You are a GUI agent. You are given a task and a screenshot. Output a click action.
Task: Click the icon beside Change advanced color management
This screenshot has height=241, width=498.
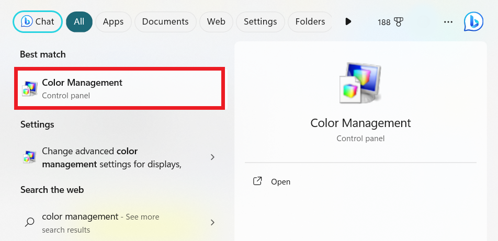click(30, 157)
